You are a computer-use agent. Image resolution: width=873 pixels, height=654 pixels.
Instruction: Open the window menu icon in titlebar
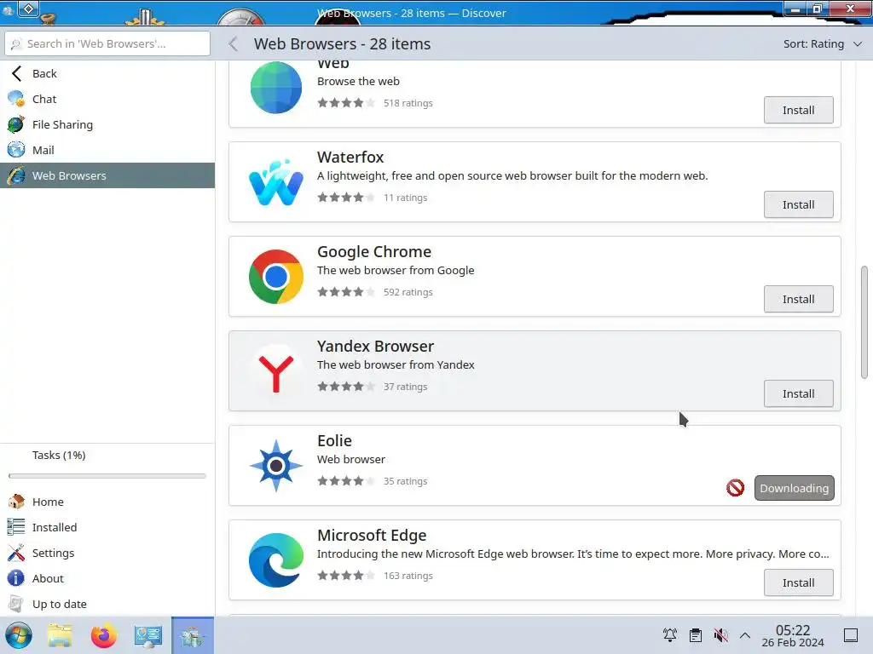pos(8,10)
